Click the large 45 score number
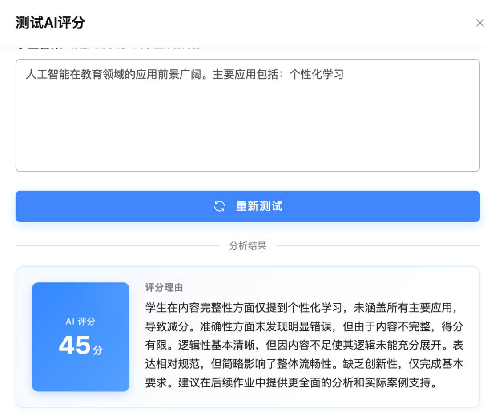The width and height of the screenshot is (487, 414). 75,345
